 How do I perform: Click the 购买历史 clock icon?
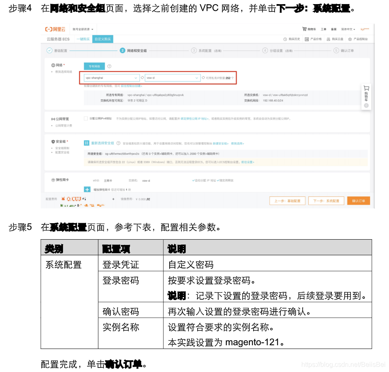[285, 39]
